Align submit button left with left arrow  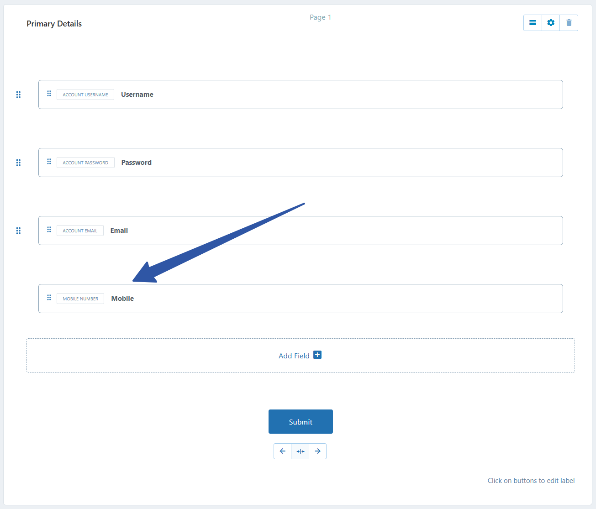[x=282, y=451]
